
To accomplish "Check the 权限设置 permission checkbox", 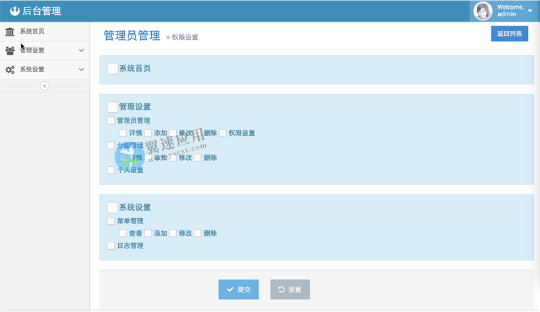I will (223, 133).
